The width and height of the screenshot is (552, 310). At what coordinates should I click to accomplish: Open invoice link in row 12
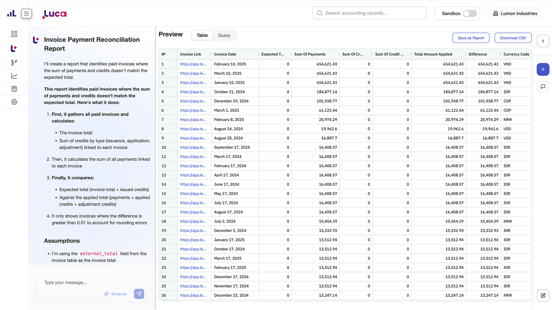point(193,166)
